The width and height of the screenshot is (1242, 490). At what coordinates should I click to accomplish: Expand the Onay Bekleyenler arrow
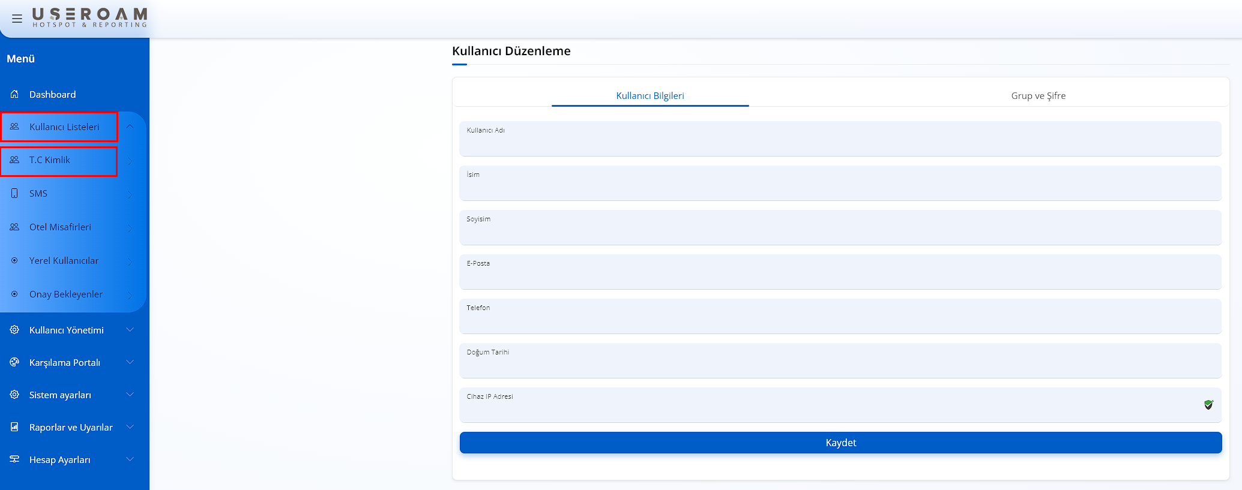[130, 294]
